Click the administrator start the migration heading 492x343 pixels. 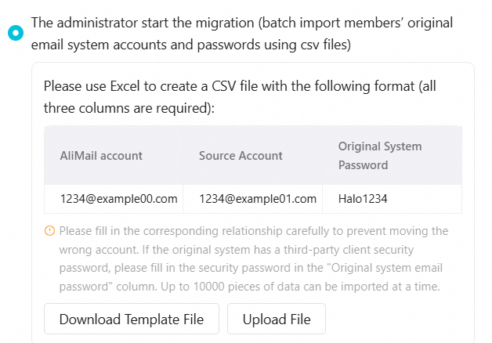(x=242, y=34)
